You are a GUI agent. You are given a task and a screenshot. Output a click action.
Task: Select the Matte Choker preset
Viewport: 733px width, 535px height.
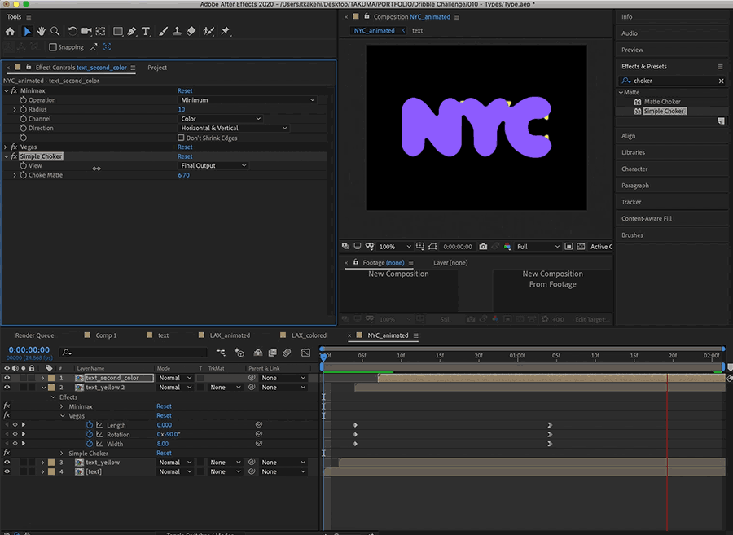click(662, 102)
